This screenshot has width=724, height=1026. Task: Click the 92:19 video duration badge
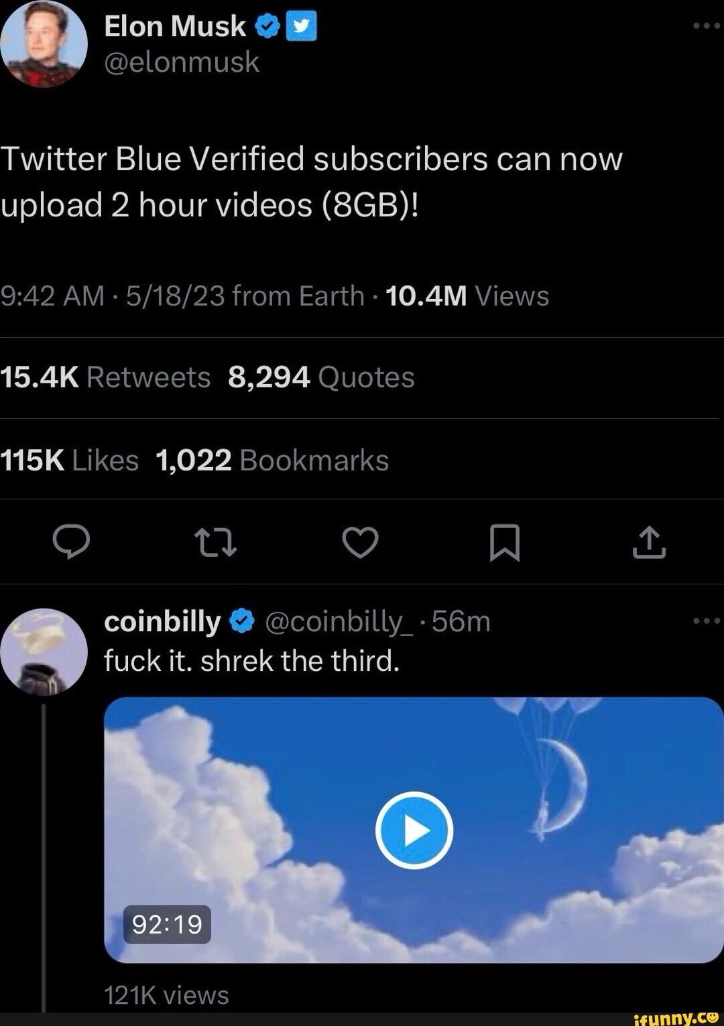pyautogui.click(x=165, y=925)
